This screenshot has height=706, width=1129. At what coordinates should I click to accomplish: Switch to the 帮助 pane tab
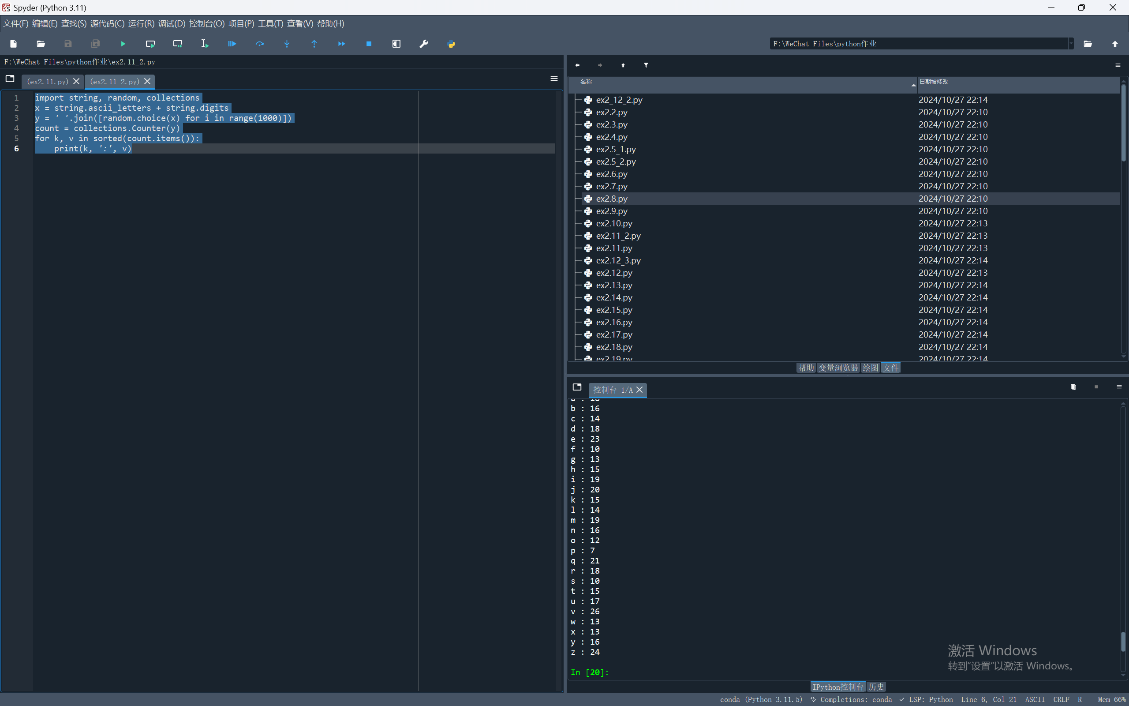(806, 368)
